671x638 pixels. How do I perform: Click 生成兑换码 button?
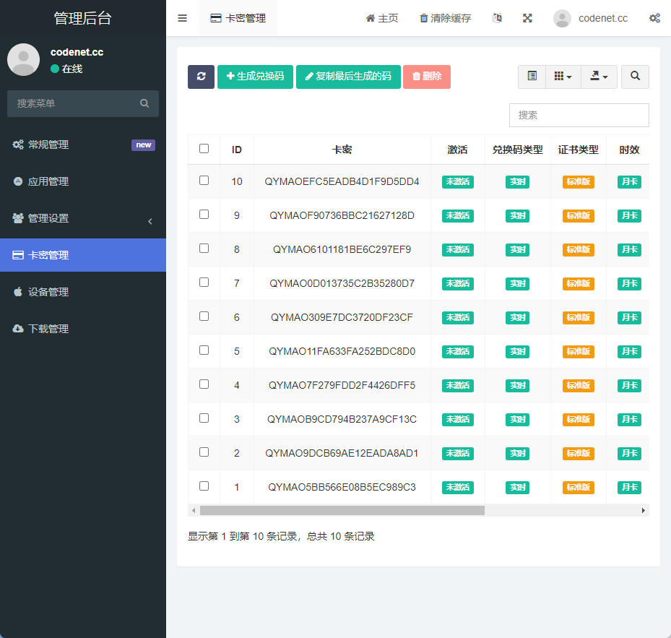pyautogui.click(x=255, y=77)
